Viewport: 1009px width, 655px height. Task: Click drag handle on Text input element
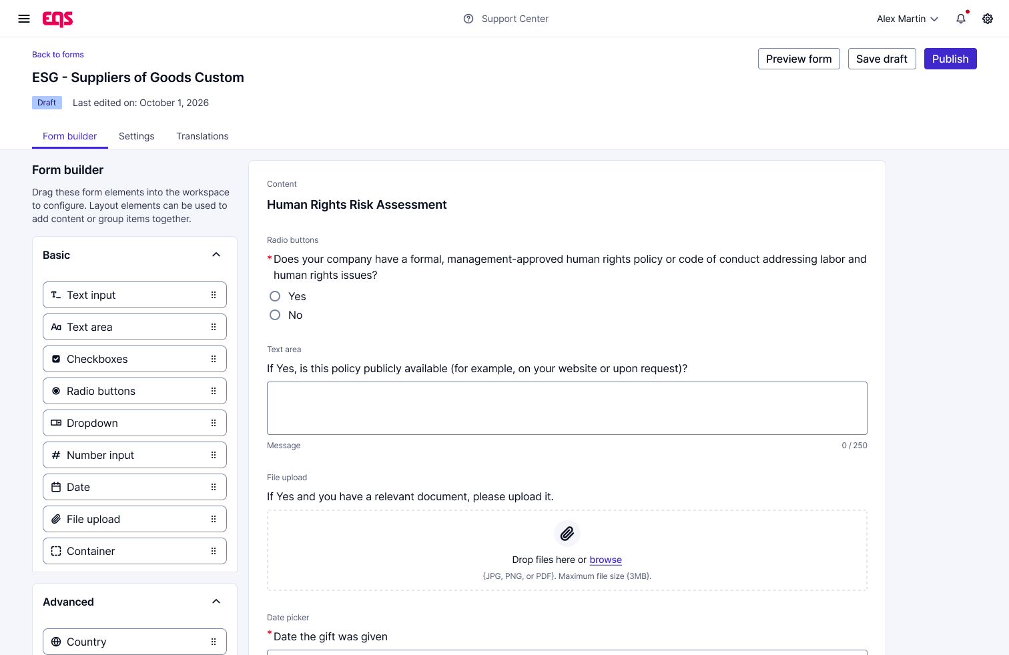pos(214,295)
